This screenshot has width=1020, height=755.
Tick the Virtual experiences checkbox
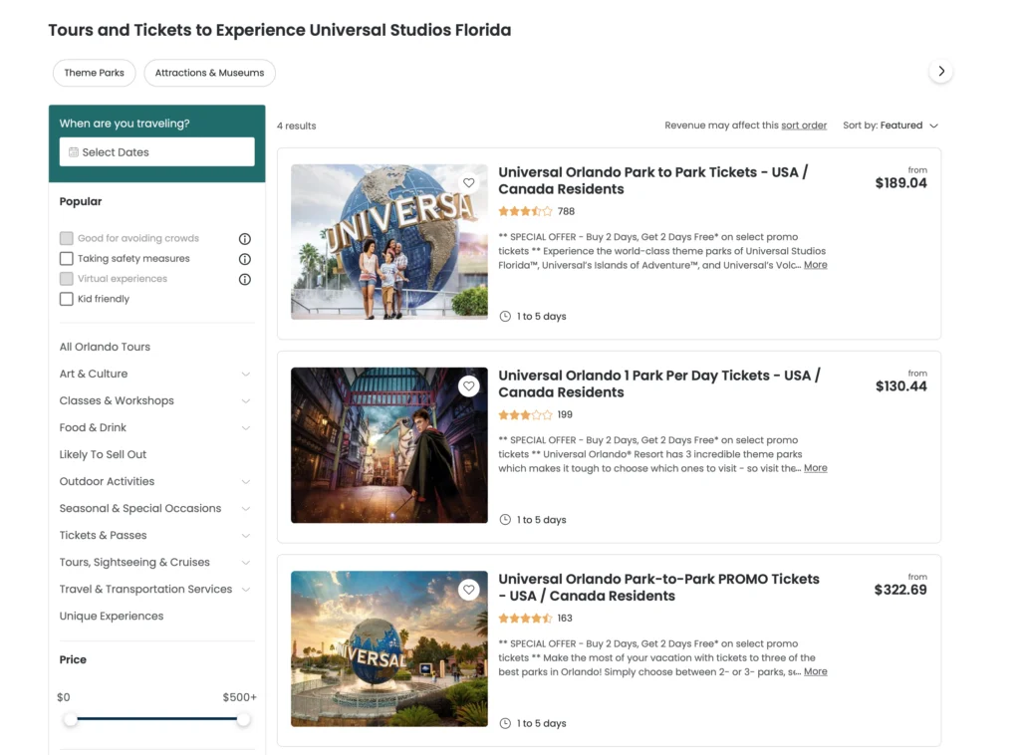pos(67,278)
